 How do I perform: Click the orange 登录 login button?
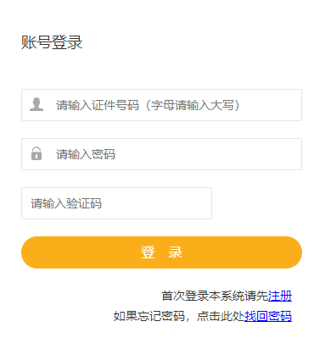pos(161,252)
